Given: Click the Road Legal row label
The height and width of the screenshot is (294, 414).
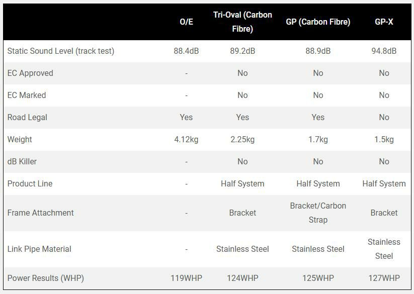Looking at the screenshot, I should coord(27,117).
